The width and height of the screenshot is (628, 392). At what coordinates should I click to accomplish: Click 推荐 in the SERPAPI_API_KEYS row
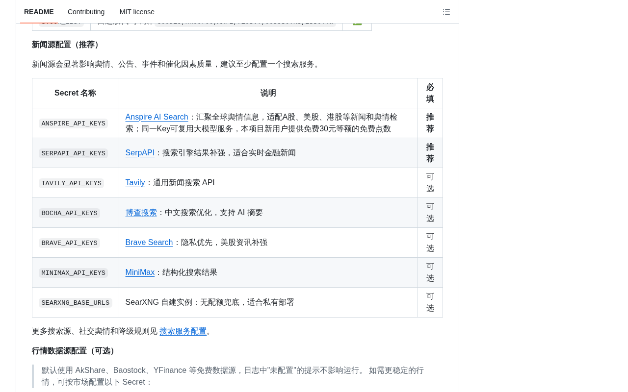430,153
